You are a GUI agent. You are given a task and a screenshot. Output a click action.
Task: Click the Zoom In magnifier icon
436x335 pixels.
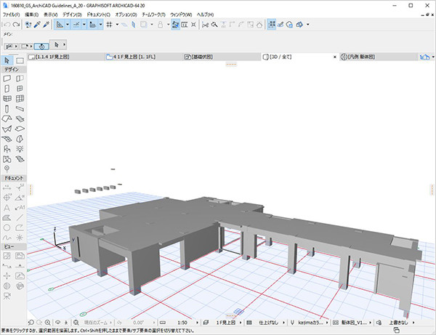48,323
